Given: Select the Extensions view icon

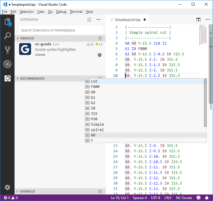Looking at the screenshot, I should pyautogui.click(x=7, y=78).
